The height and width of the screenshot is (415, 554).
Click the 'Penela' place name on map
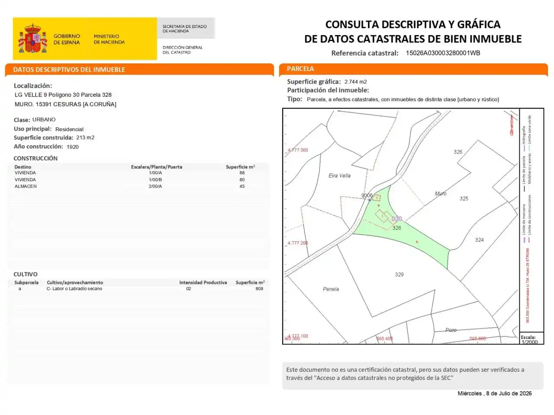[x=331, y=289]
